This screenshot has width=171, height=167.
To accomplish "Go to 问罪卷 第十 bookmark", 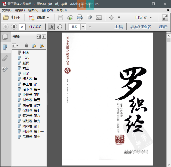I will click(x=31, y=126).
